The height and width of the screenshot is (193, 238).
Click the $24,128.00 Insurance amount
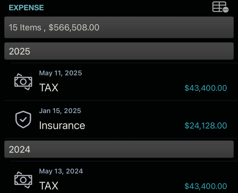coord(205,126)
